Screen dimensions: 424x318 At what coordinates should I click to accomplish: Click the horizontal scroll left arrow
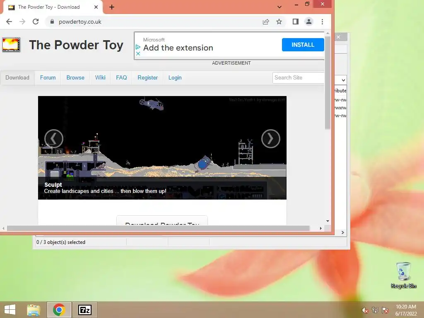(3, 229)
